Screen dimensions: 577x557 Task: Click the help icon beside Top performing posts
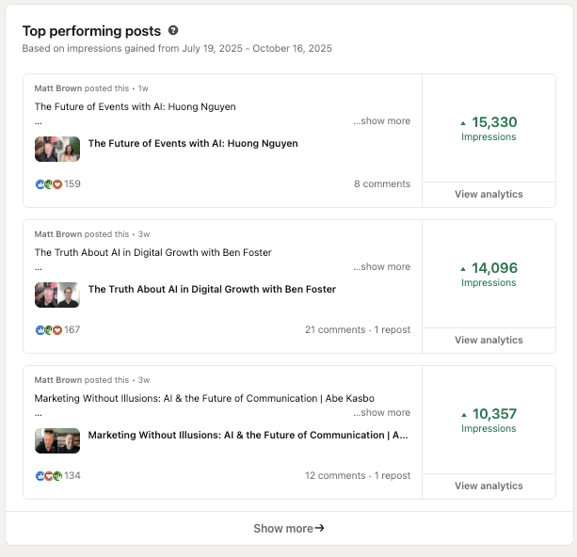click(173, 30)
